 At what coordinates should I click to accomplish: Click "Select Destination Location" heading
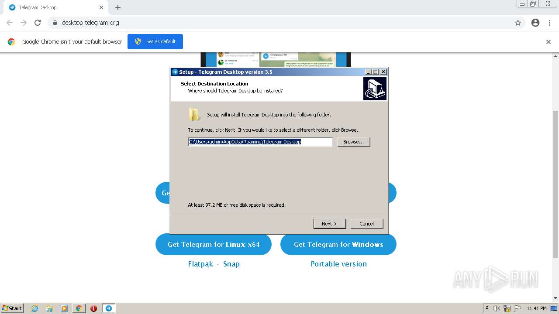214,84
